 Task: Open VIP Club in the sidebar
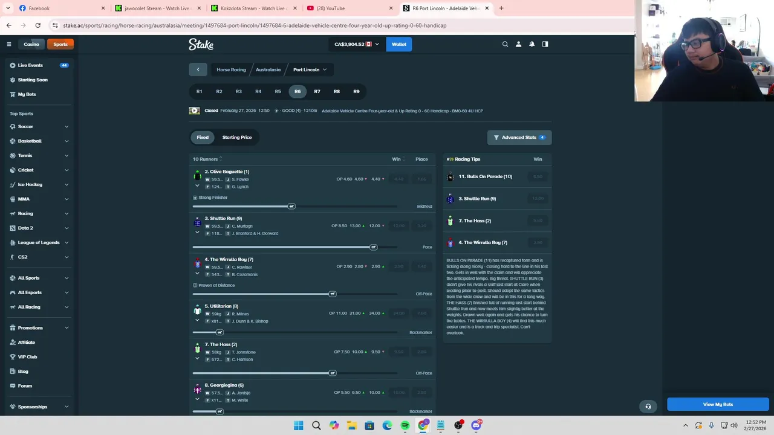(39, 356)
